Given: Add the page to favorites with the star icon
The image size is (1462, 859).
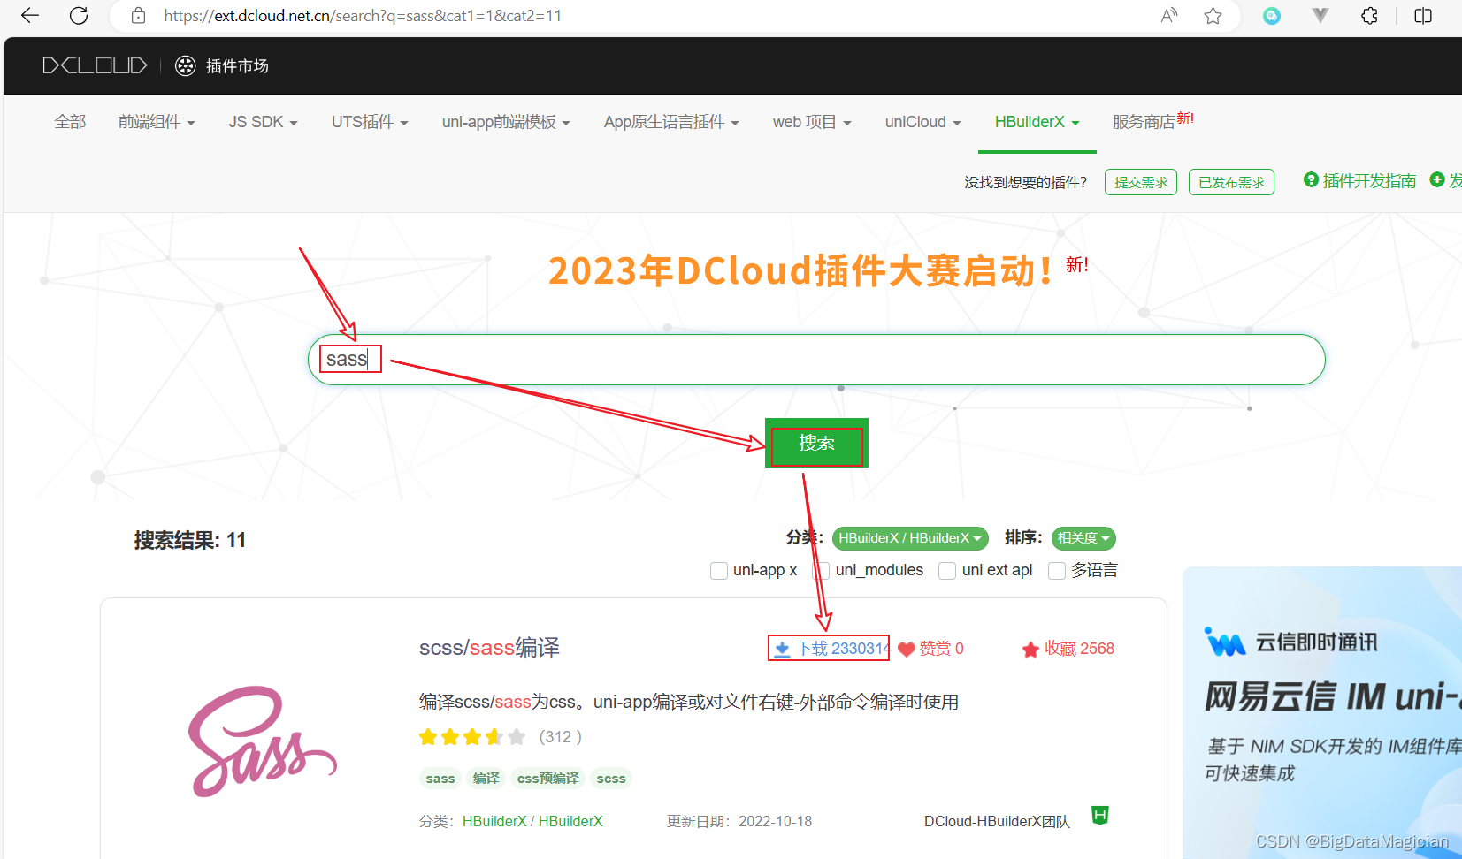Looking at the screenshot, I should coord(1213,15).
